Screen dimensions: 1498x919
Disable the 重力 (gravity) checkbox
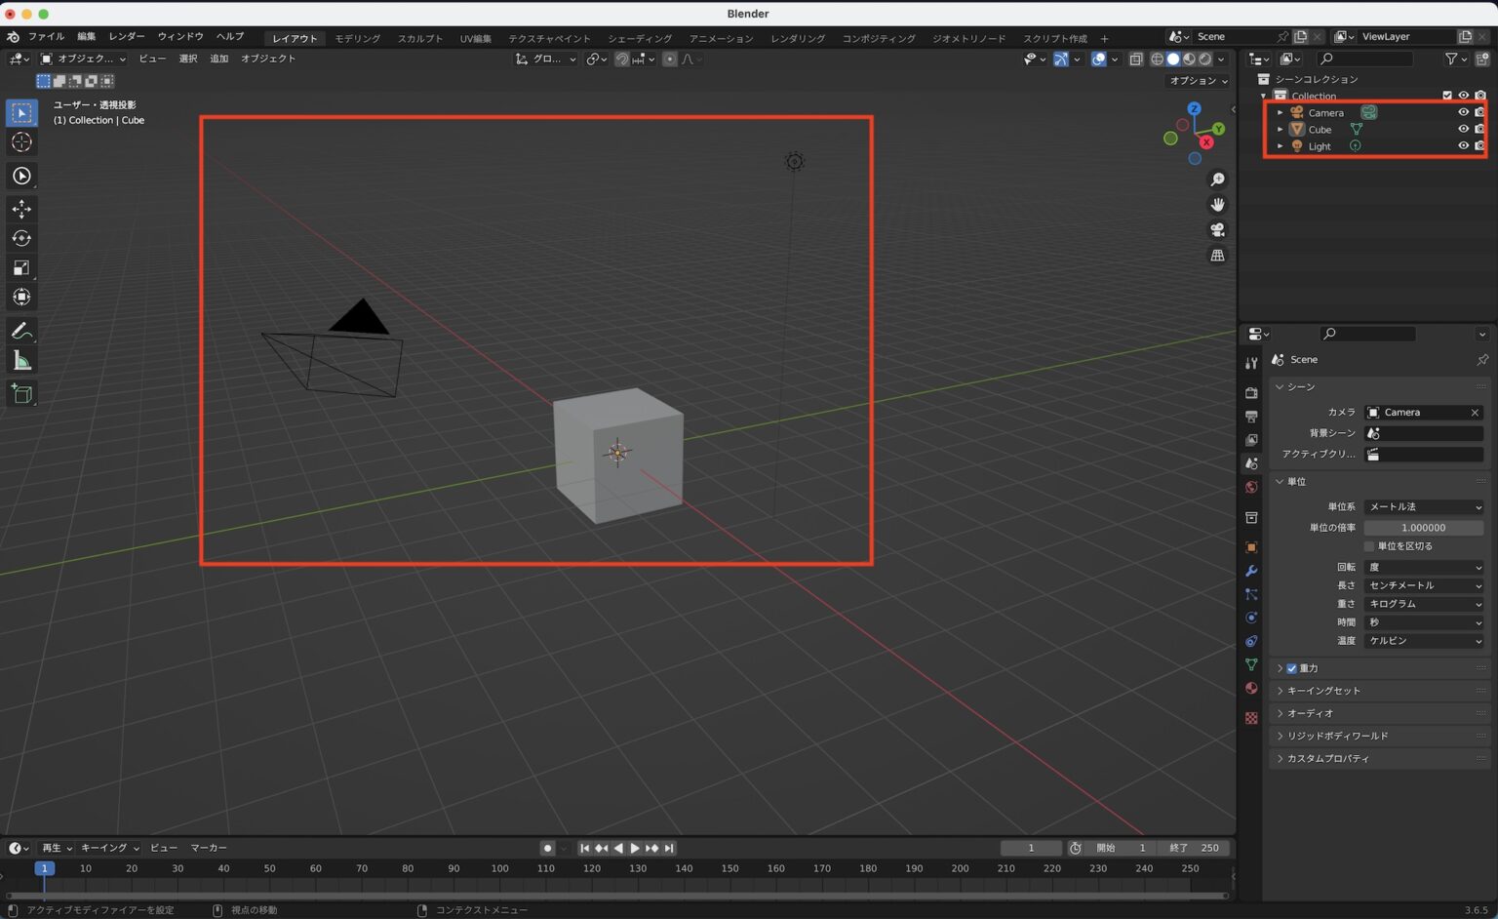1291,668
